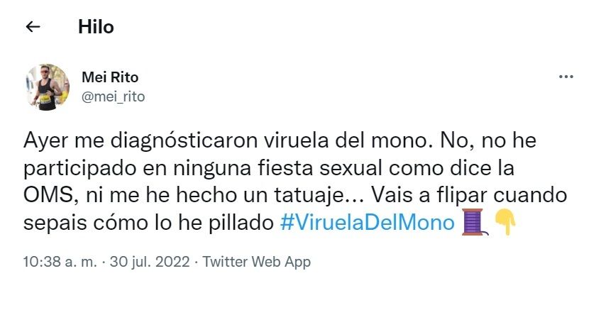The height and width of the screenshot is (310, 601).
Task: Click the Mei Rito display name
Action: [x=111, y=78]
